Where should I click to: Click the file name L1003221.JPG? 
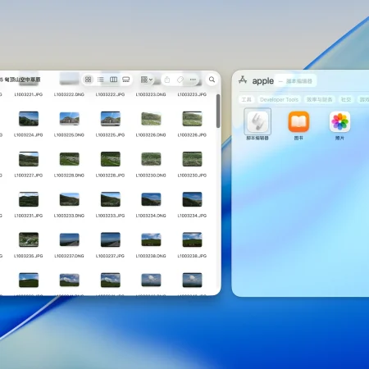[29, 94]
